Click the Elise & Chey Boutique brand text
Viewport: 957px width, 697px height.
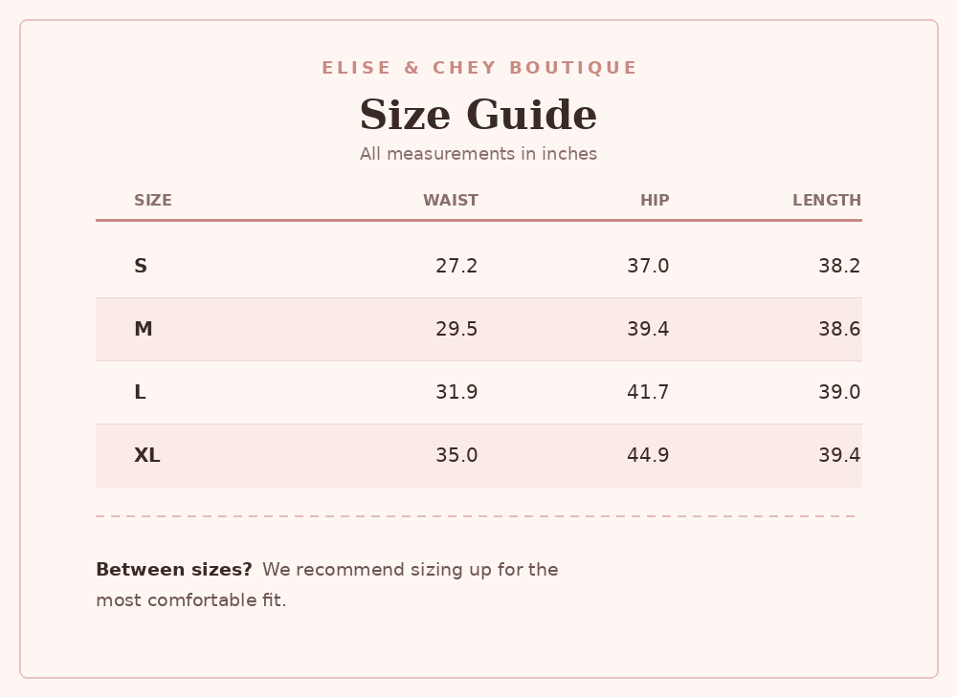479,68
